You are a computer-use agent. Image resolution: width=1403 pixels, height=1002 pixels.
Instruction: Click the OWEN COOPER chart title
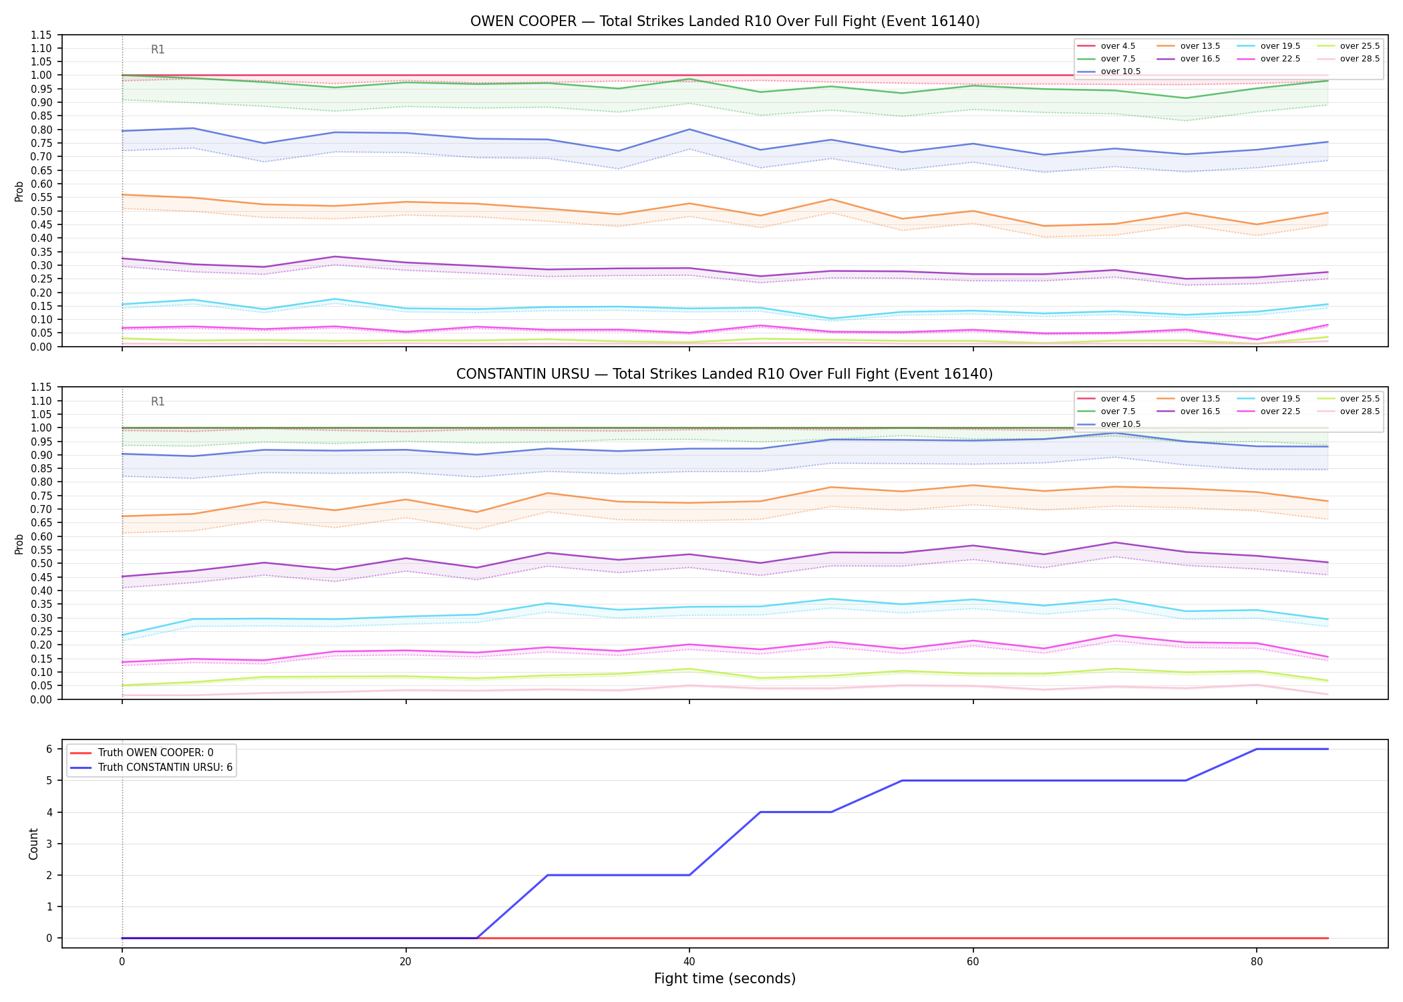[x=725, y=21]
